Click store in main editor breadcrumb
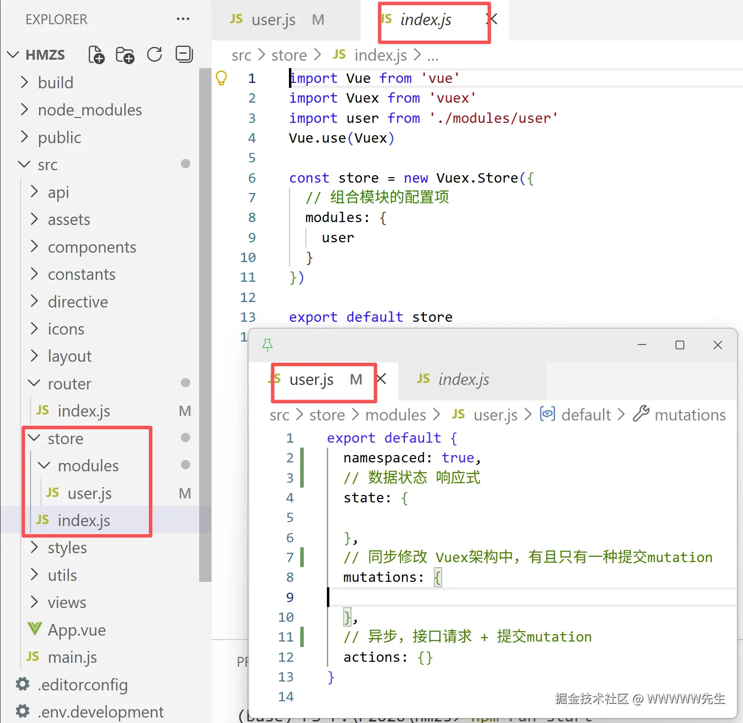This screenshot has width=743, height=723. coord(289,55)
